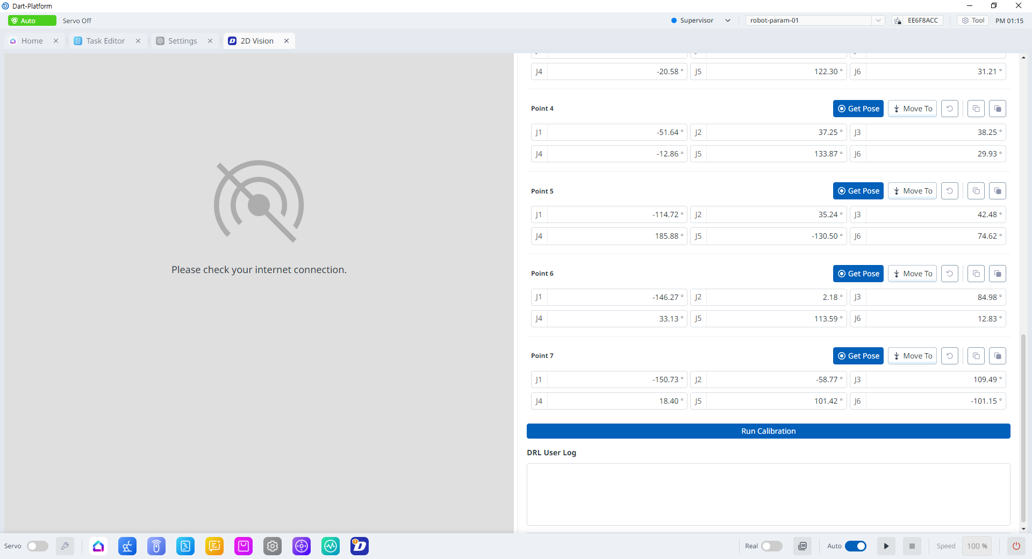Open the robot-param-01 dropdown
The height and width of the screenshot is (559, 1032).
tap(815, 20)
